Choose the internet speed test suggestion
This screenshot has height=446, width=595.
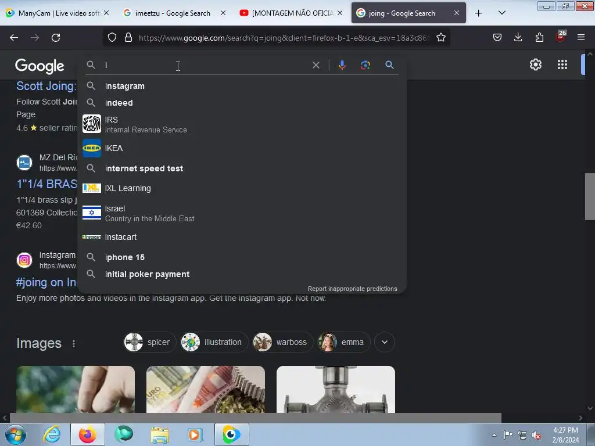(242, 168)
